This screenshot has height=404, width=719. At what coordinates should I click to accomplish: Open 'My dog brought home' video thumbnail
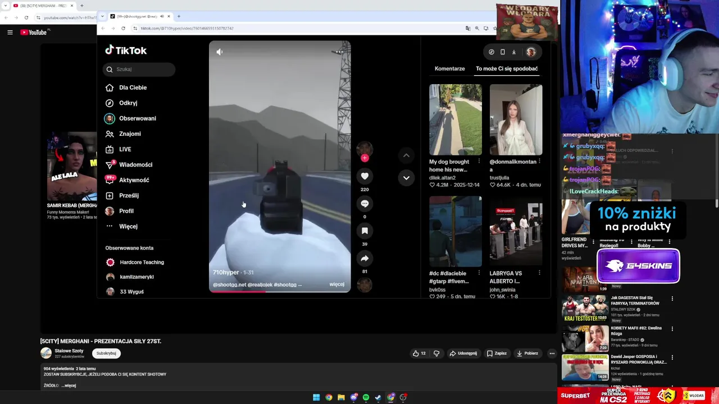(x=456, y=120)
